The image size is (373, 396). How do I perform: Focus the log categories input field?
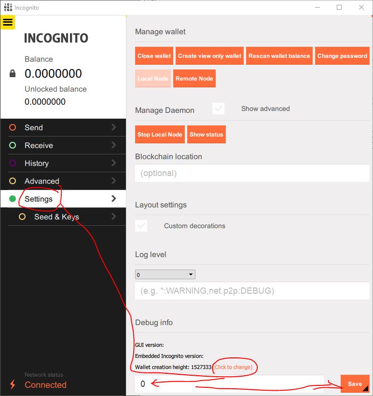pyautogui.click(x=252, y=291)
